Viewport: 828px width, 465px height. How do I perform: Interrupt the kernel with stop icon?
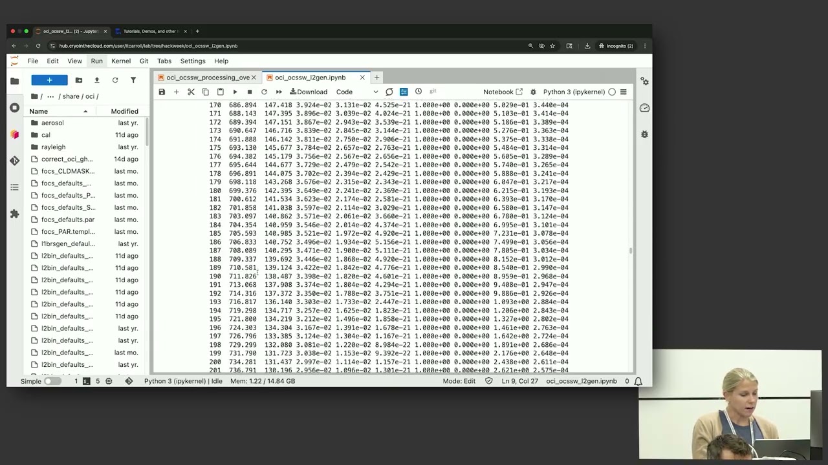[250, 92]
